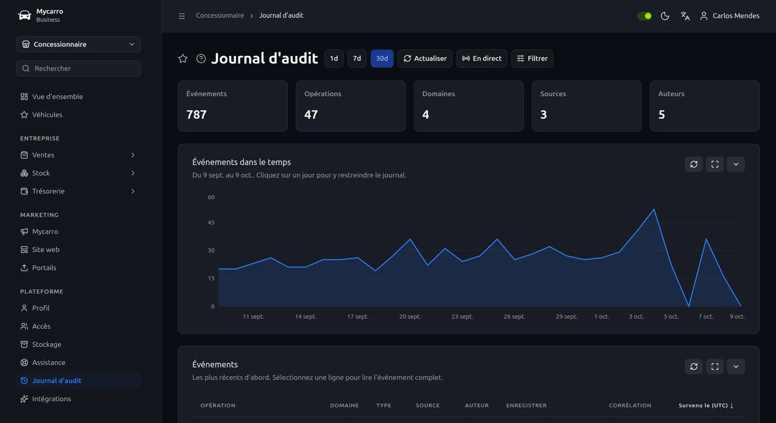The height and width of the screenshot is (423, 776).
Task: Expand Événements dans le temps chart fullscreen
Action: pyautogui.click(x=715, y=164)
